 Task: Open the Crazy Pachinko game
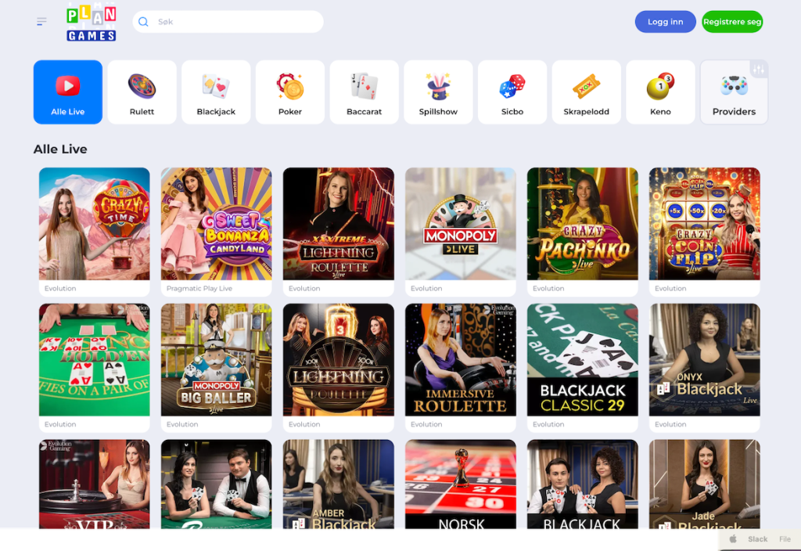(583, 224)
